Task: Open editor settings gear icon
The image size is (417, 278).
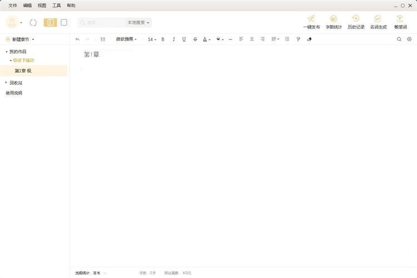Action: tap(409, 39)
